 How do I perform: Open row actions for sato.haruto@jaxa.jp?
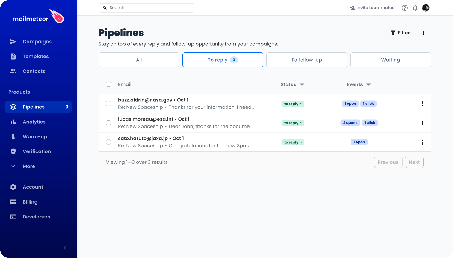(422, 142)
